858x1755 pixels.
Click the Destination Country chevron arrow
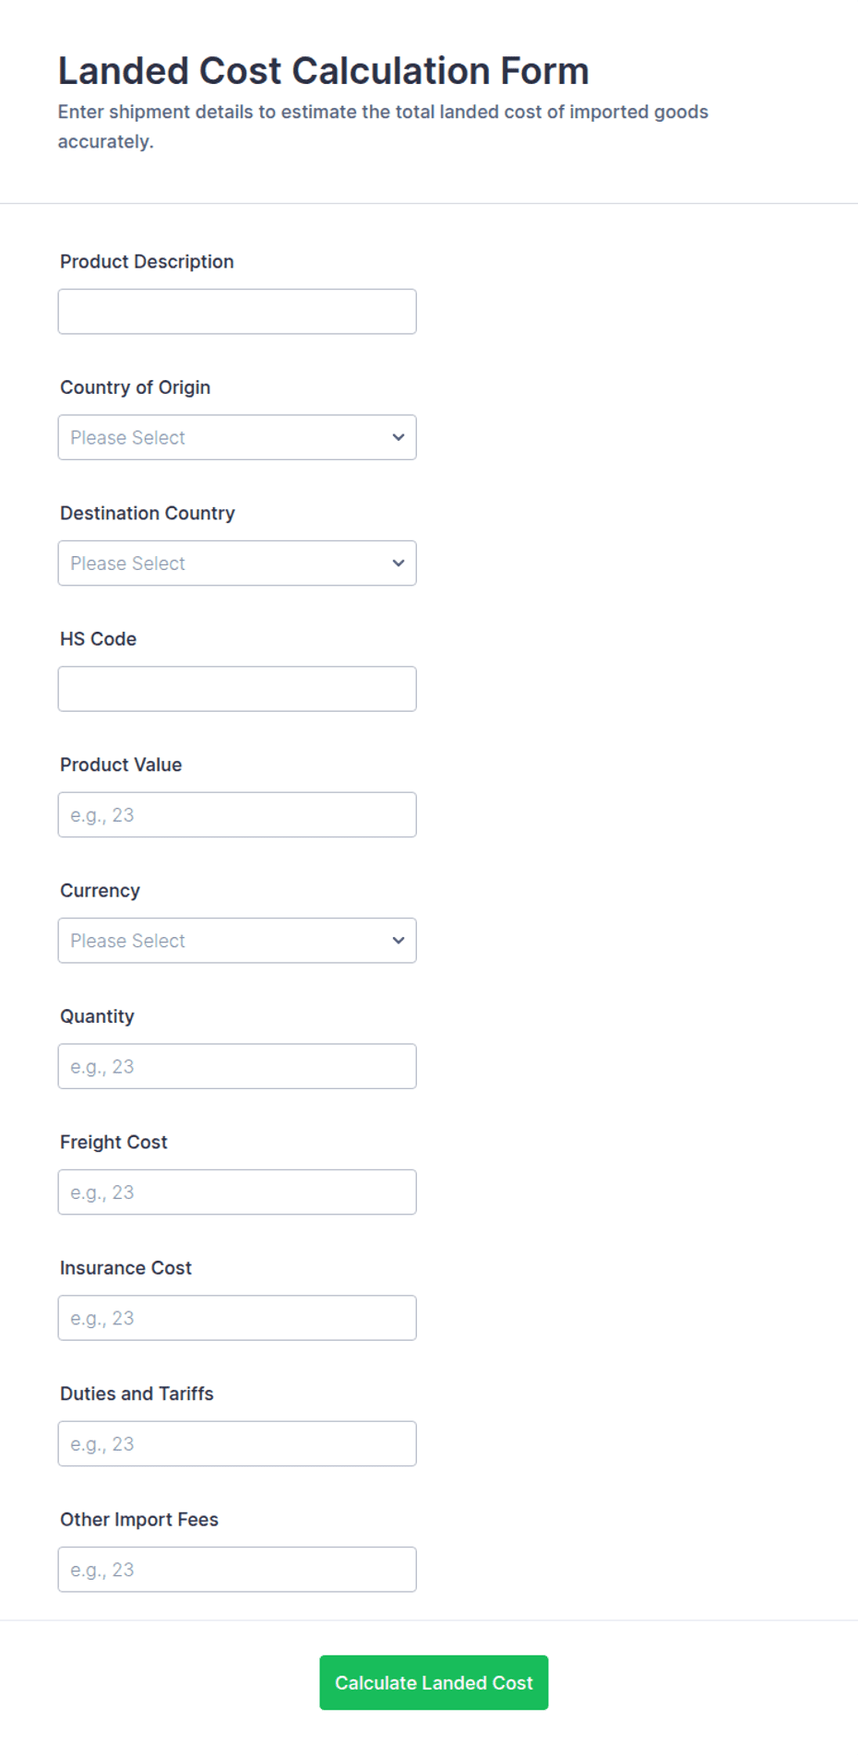pyautogui.click(x=398, y=563)
